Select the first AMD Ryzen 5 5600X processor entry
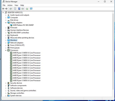 point(27,53)
